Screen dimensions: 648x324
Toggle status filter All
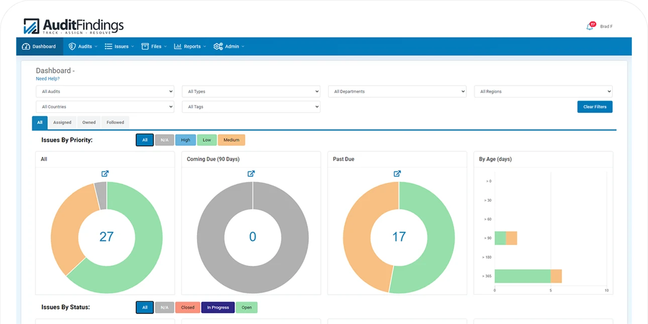[145, 307]
